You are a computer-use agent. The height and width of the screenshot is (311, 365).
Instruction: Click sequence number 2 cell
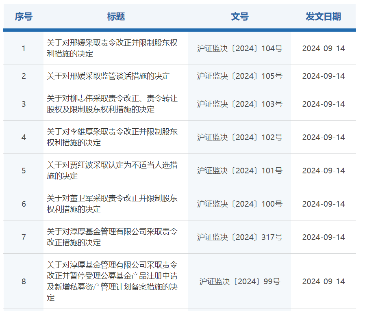click(x=24, y=76)
